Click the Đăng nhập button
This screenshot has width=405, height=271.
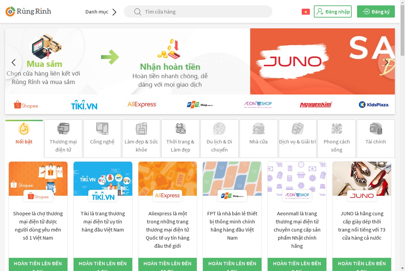pos(333,11)
